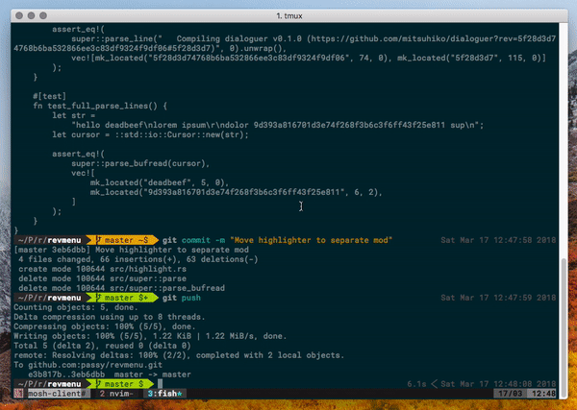
Task: Click the quoted message "Move highlighter to separate mod"
Action: click(x=312, y=240)
